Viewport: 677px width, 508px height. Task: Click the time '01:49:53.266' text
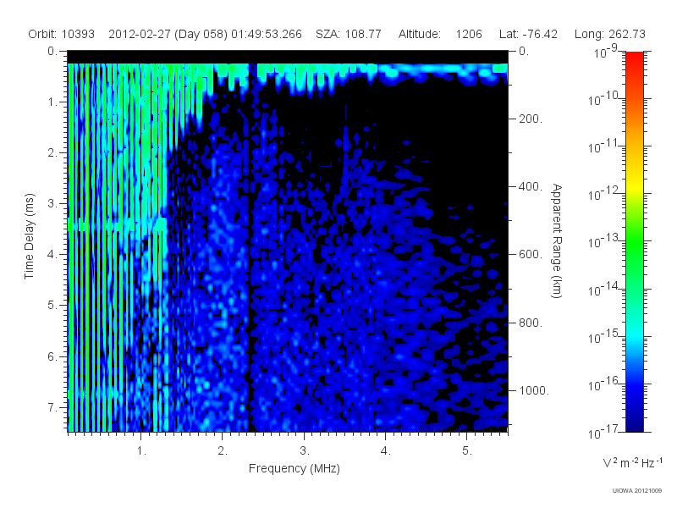point(267,34)
